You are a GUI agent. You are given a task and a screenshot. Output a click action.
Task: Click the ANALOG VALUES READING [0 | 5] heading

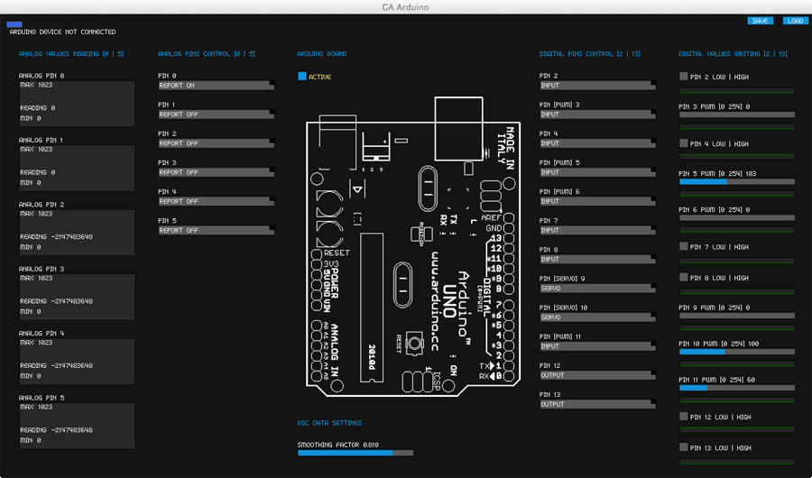[71, 54]
